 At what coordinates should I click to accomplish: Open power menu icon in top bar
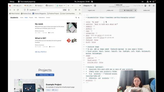tap(153, 2)
